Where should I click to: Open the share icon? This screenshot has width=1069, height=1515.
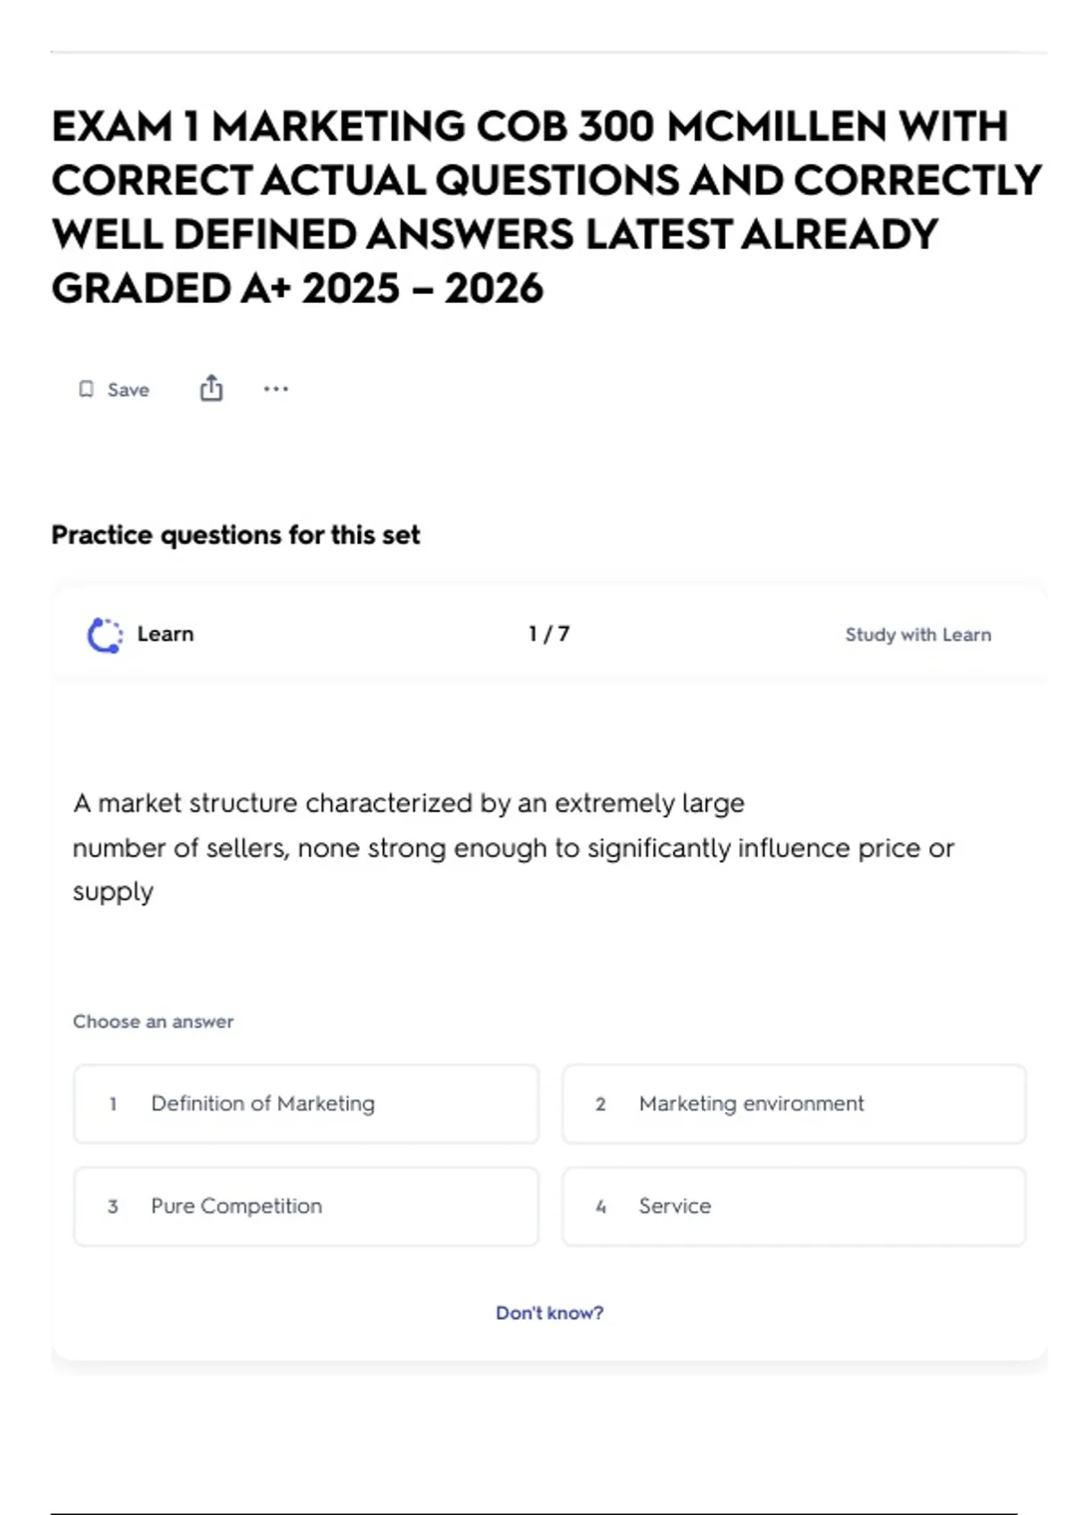(x=211, y=388)
